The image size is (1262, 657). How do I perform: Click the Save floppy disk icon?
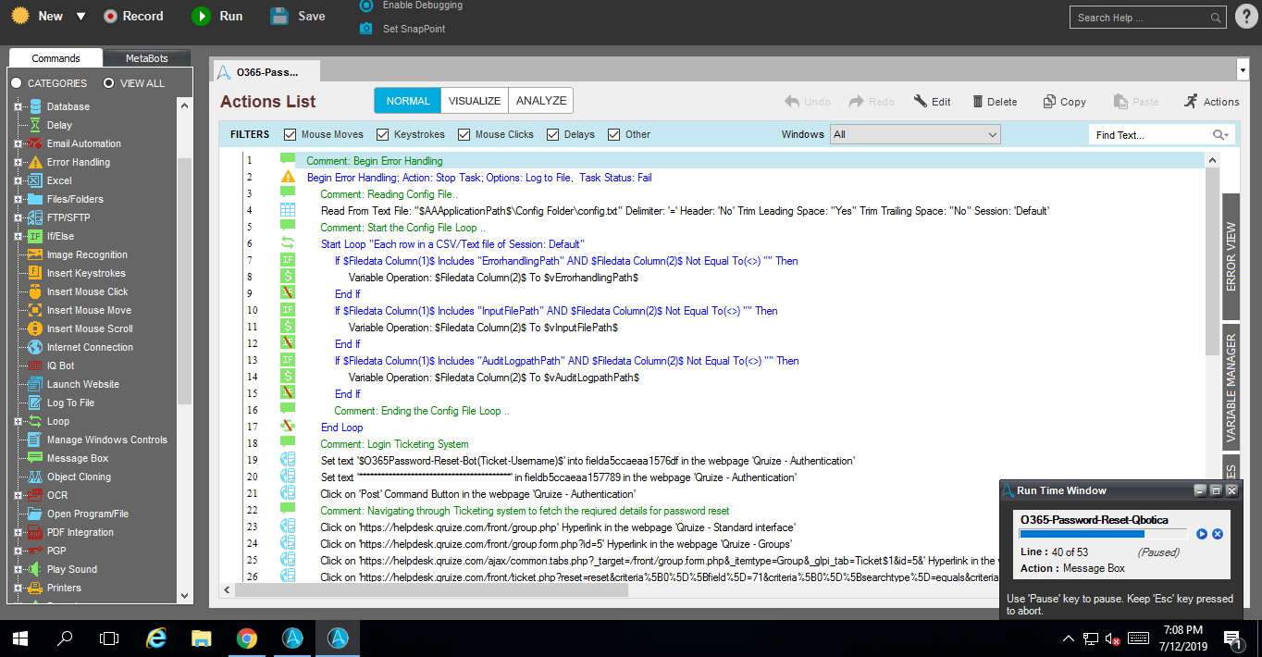pyautogui.click(x=279, y=16)
